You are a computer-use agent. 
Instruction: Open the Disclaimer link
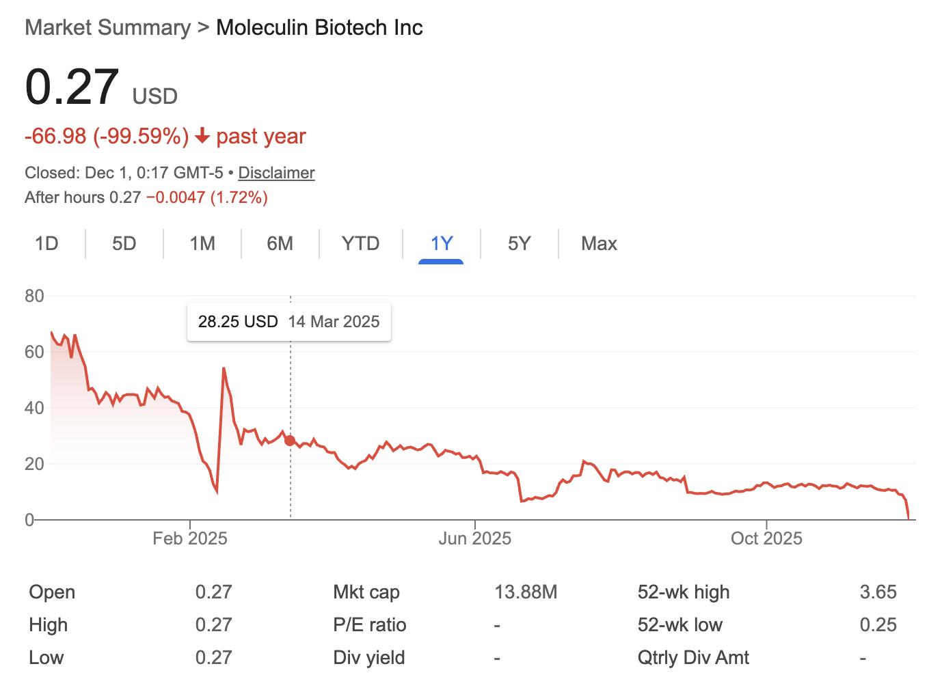coord(276,173)
